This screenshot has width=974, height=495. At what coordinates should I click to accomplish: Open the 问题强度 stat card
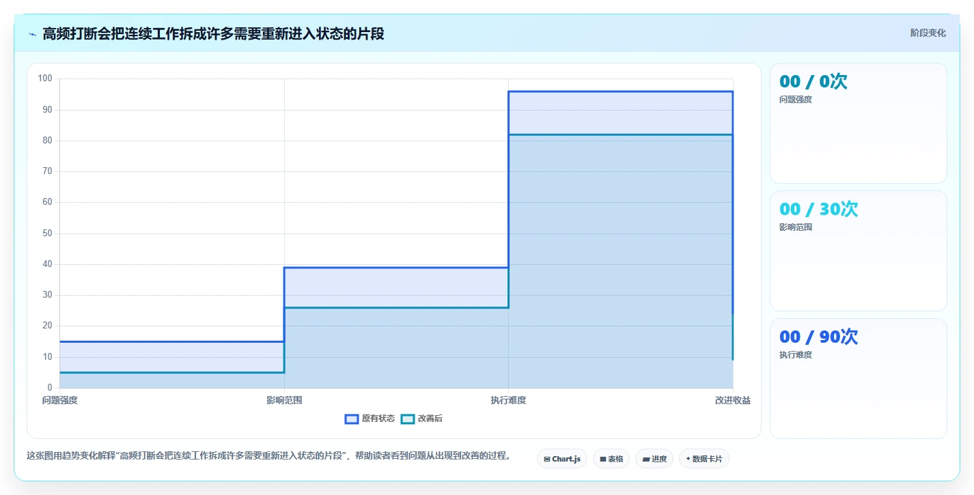(859, 124)
